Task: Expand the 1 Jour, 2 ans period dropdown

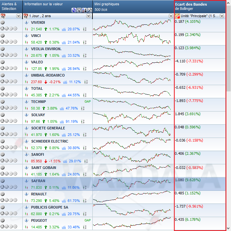Action: click(x=88, y=16)
